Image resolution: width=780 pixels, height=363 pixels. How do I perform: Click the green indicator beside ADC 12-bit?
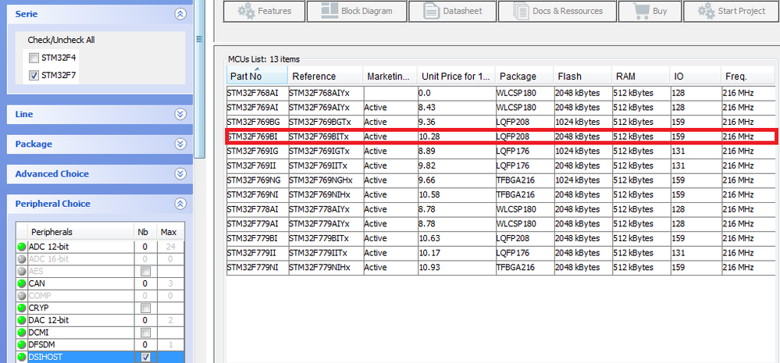click(21, 247)
